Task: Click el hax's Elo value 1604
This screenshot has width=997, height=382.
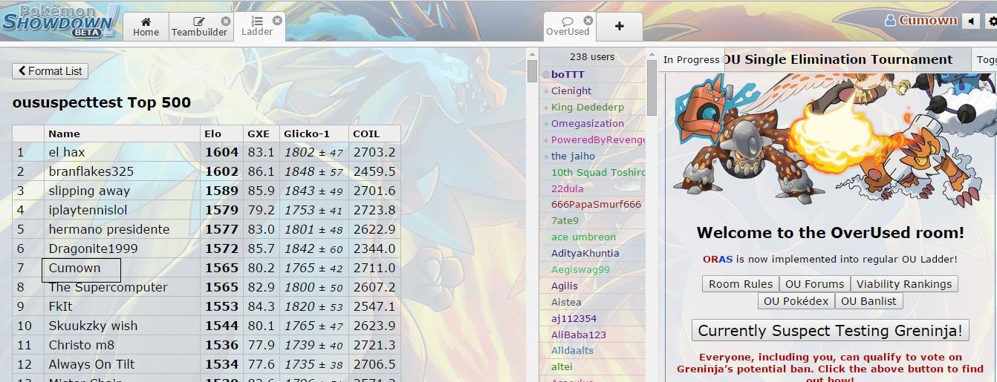Action: pos(221,152)
